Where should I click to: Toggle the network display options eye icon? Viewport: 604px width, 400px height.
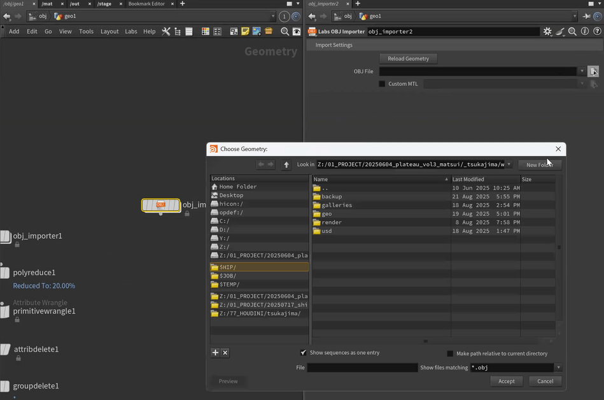[296, 31]
